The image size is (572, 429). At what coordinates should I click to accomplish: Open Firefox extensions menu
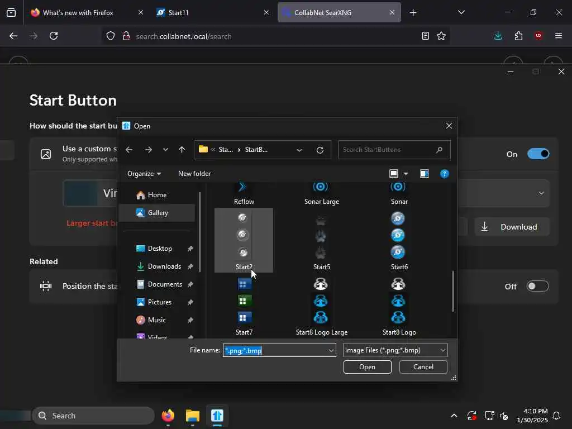(518, 36)
